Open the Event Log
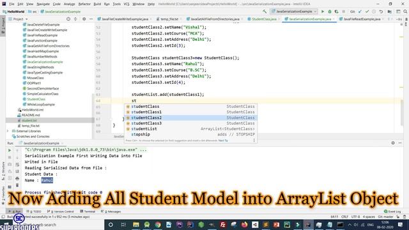 pyautogui.click(x=392, y=211)
